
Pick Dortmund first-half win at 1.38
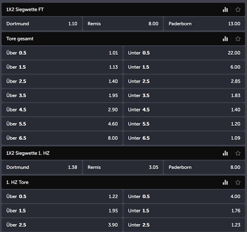[x=42, y=167]
